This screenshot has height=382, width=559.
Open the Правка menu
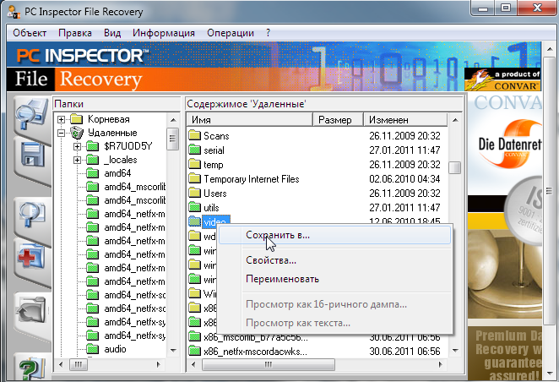tap(75, 33)
